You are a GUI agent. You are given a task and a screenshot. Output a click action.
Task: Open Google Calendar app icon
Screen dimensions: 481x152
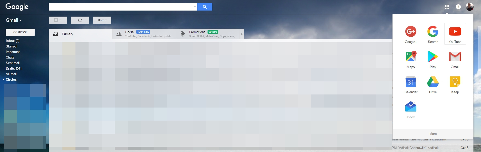tap(411, 84)
